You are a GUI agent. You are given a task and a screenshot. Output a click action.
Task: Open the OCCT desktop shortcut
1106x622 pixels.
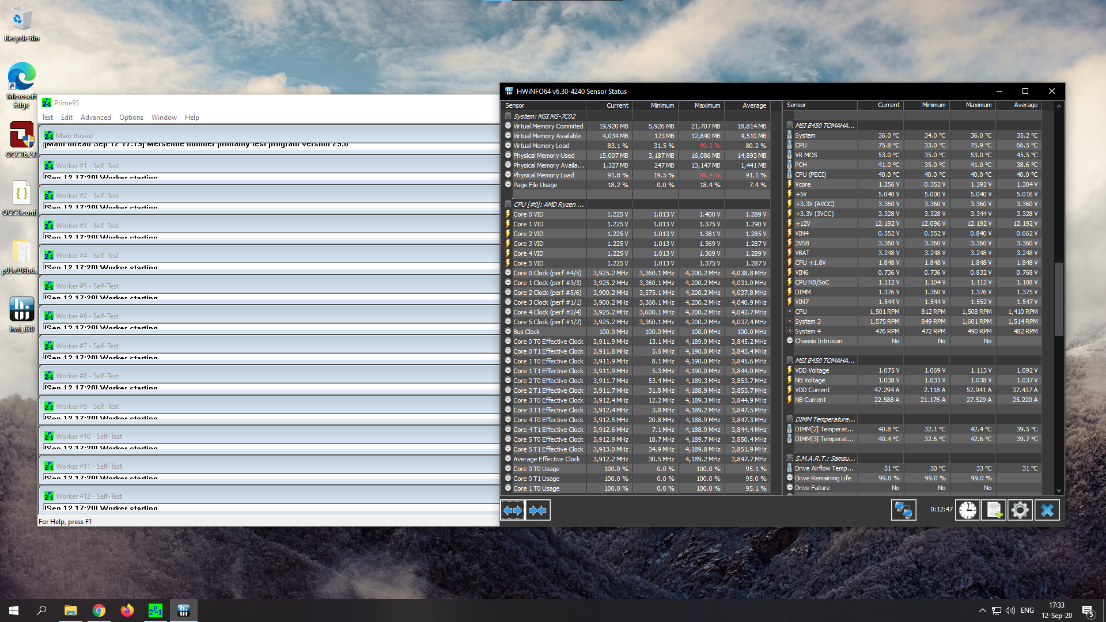click(x=22, y=139)
